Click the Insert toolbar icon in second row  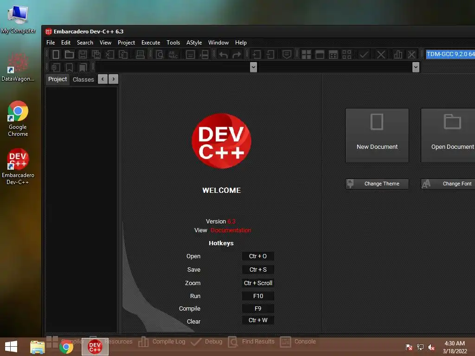click(56, 67)
